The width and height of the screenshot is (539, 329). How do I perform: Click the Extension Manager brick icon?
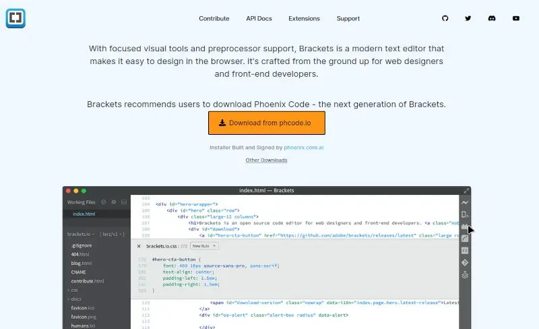coord(465,227)
